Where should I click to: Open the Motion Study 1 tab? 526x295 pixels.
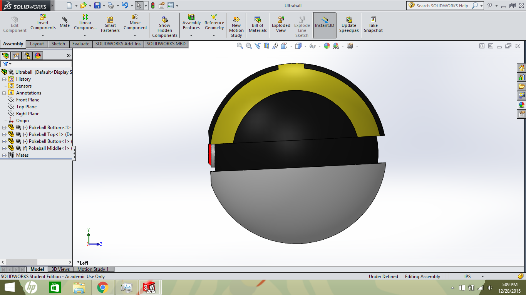(x=93, y=269)
